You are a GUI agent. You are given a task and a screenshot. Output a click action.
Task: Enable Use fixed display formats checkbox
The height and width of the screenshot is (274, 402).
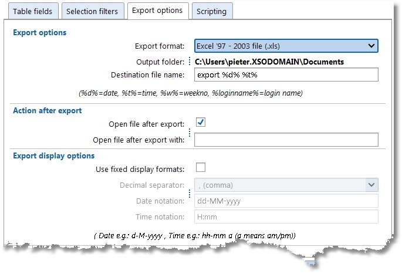click(x=200, y=168)
